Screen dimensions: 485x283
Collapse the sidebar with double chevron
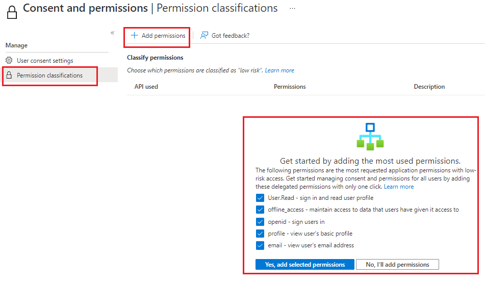tap(113, 33)
